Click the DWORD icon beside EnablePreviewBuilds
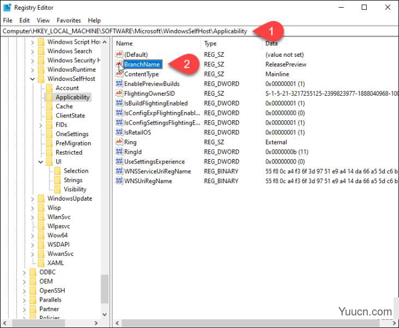Screen dimensions: 399x328 coord(119,84)
